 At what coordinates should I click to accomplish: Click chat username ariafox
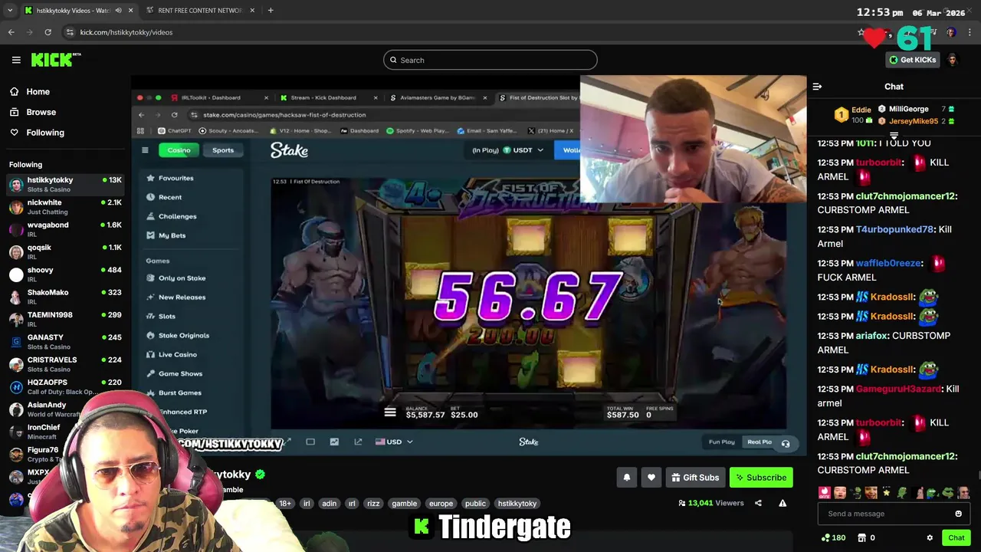(871, 336)
